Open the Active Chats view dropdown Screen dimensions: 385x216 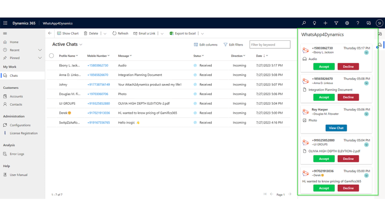tap(81, 45)
